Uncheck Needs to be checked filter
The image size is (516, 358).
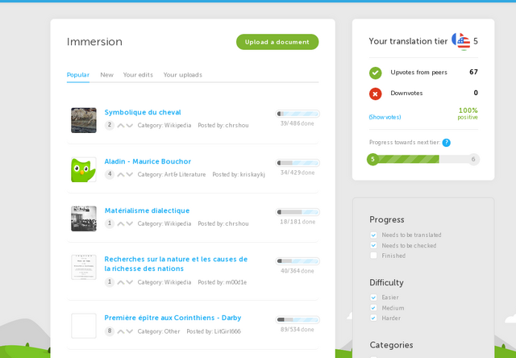pos(373,245)
